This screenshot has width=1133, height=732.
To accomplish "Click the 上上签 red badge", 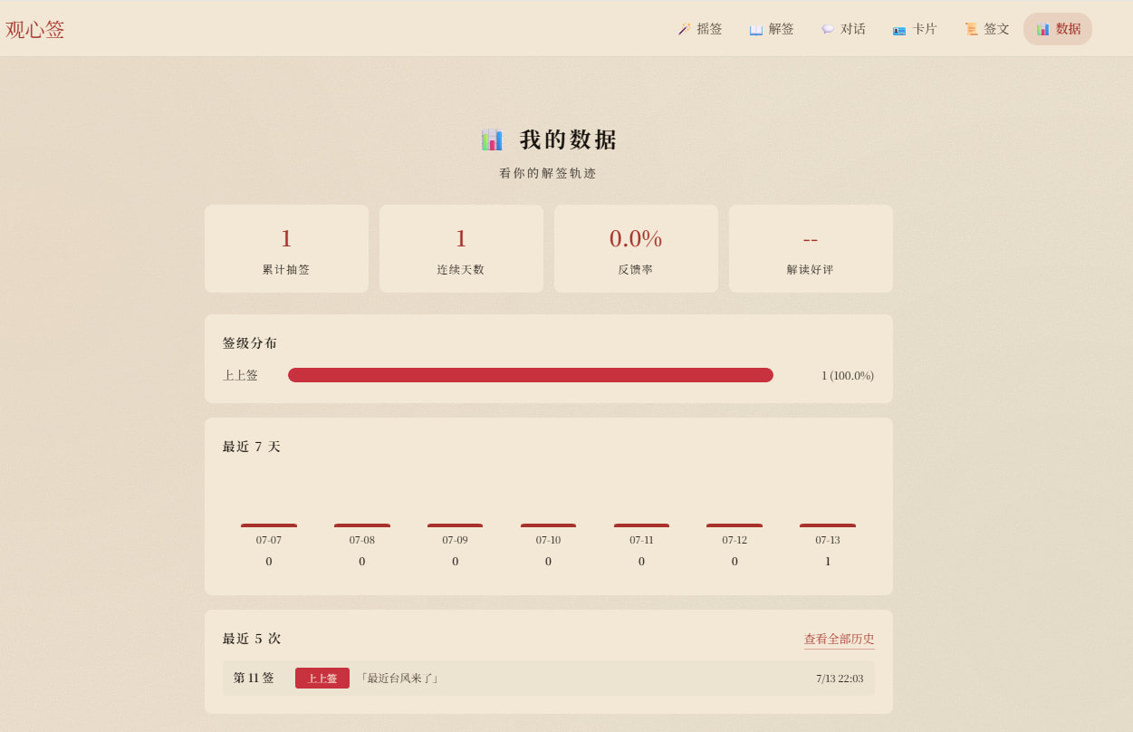I will pos(322,678).
